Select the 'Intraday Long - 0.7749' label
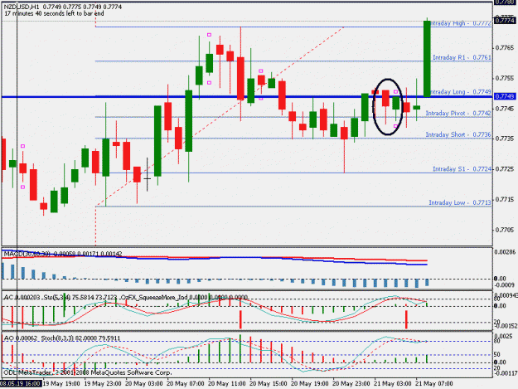 [461, 91]
